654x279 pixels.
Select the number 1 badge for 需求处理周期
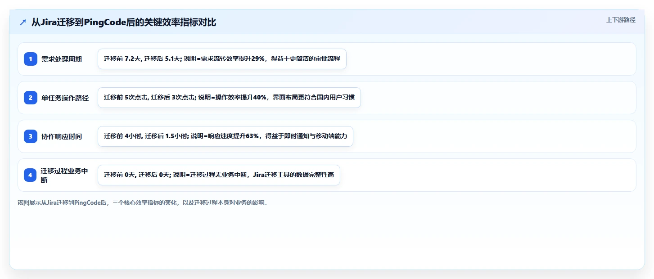[31, 59]
